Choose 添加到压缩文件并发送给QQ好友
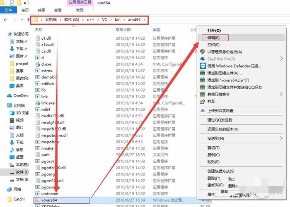The height and width of the screenshot is (207, 290). [x=234, y=87]
